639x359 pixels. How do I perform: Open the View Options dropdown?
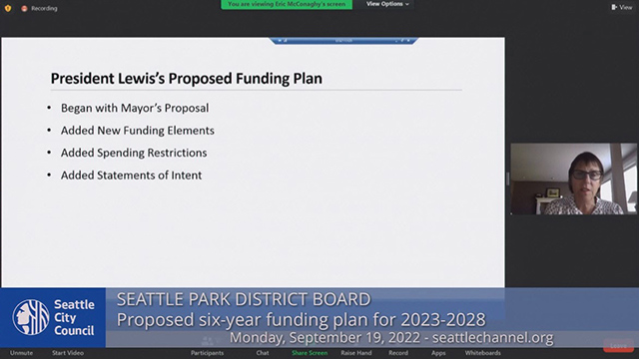tap(387, 4)
